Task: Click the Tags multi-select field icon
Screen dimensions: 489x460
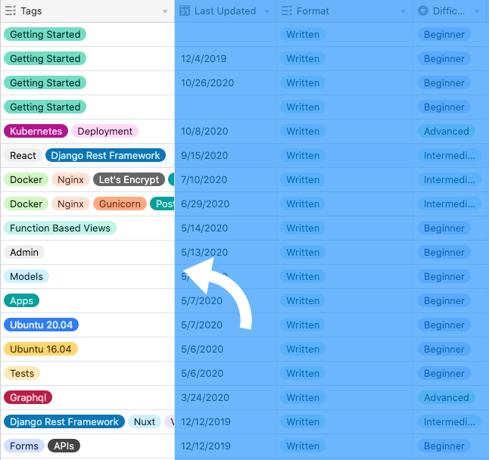Action: coord(10,11)
